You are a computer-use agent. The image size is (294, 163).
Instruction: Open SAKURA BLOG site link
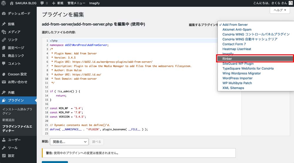pyautogui.click(x=26, y=3)
